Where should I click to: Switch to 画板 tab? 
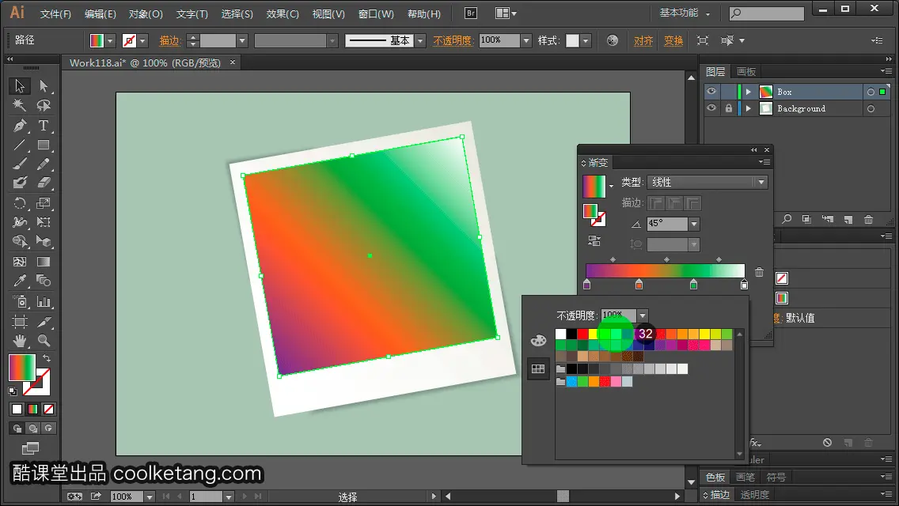tap(746, 72)
